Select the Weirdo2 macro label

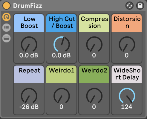tap(94, 74)
